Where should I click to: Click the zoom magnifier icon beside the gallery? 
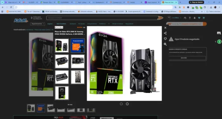click(x=165, y=44)
